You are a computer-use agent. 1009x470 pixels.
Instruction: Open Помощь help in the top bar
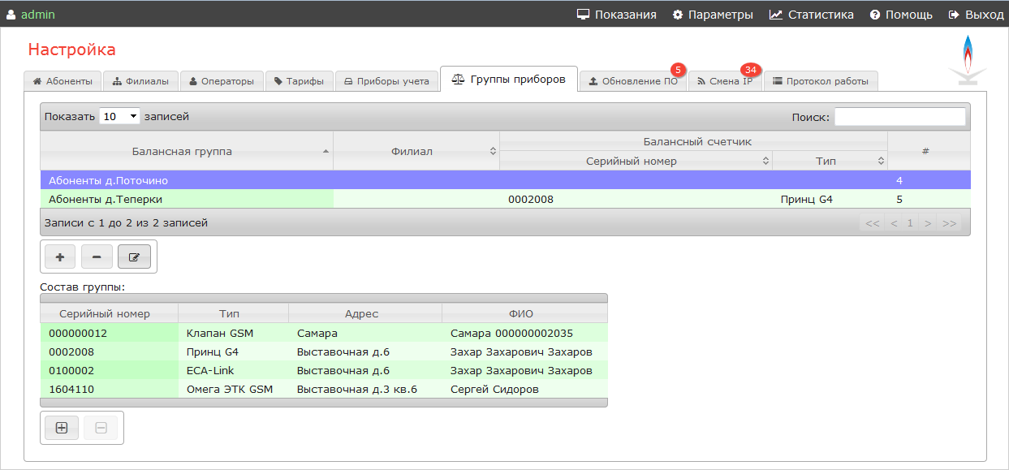[x=901, y=15]
